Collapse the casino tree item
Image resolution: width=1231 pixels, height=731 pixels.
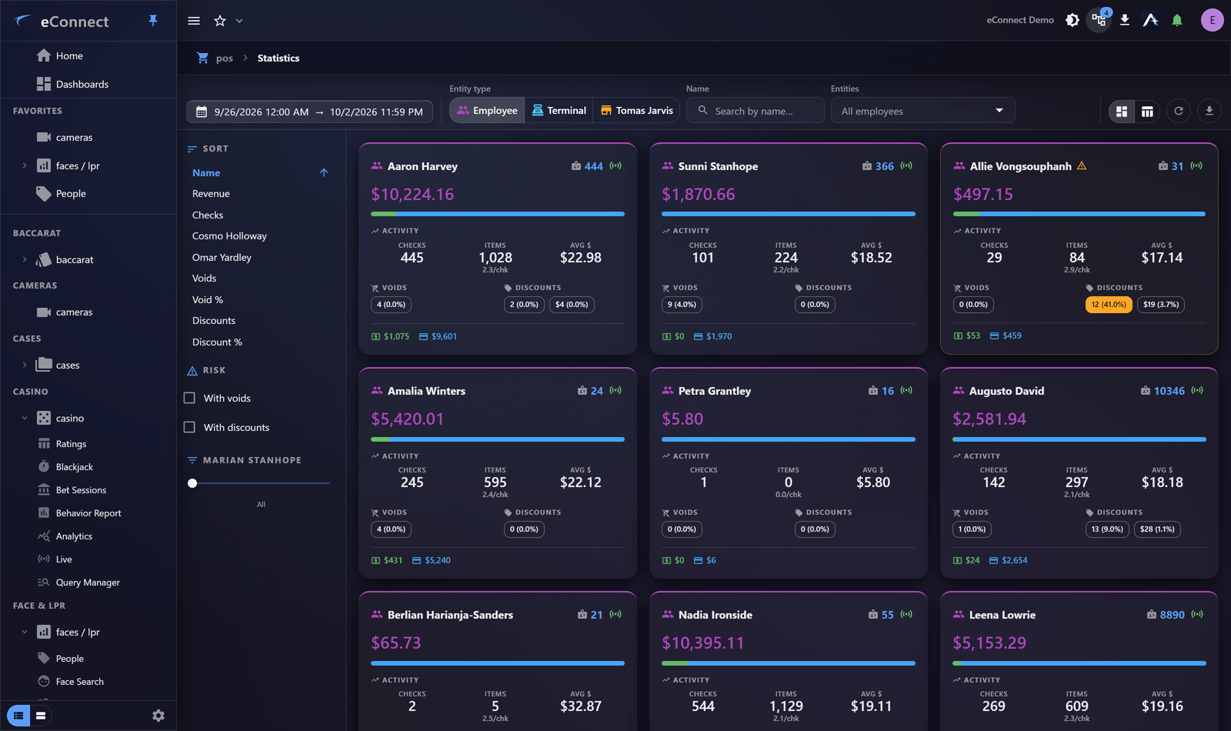25,418
